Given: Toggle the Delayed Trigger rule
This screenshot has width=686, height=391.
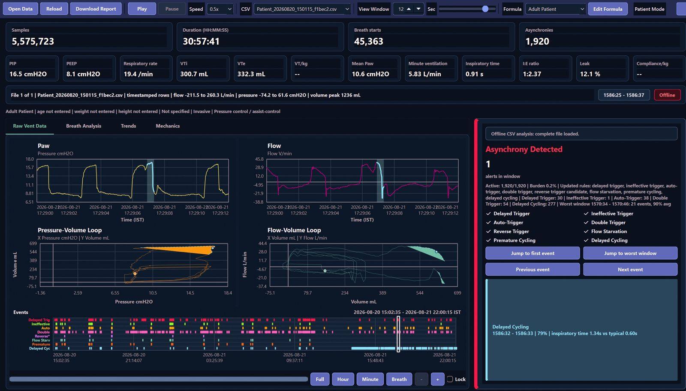Looking at the screenshot, I should pyautogui.click(x=508, y=214).
